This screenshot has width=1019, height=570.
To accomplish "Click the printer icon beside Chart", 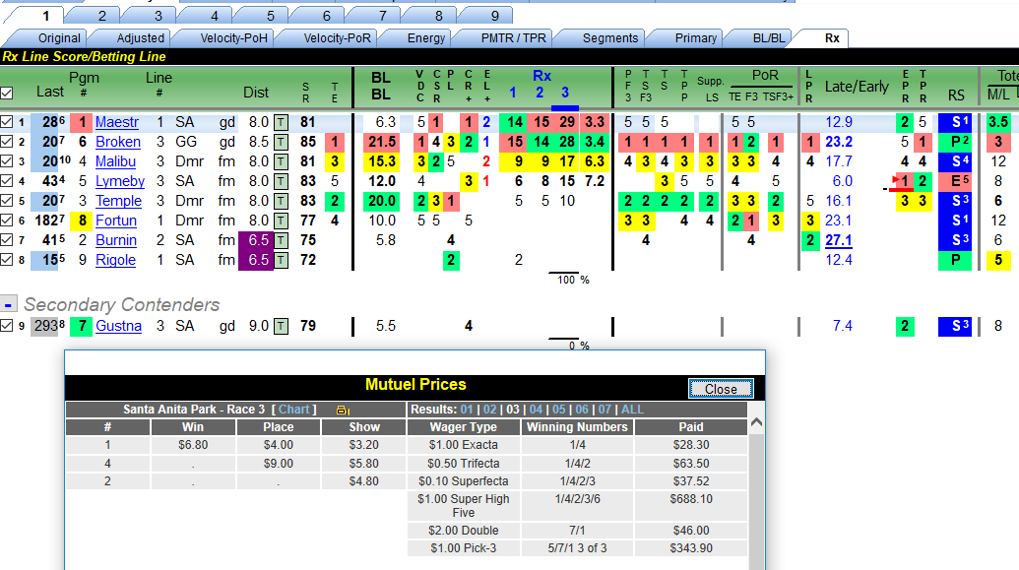I will point(343,411).
